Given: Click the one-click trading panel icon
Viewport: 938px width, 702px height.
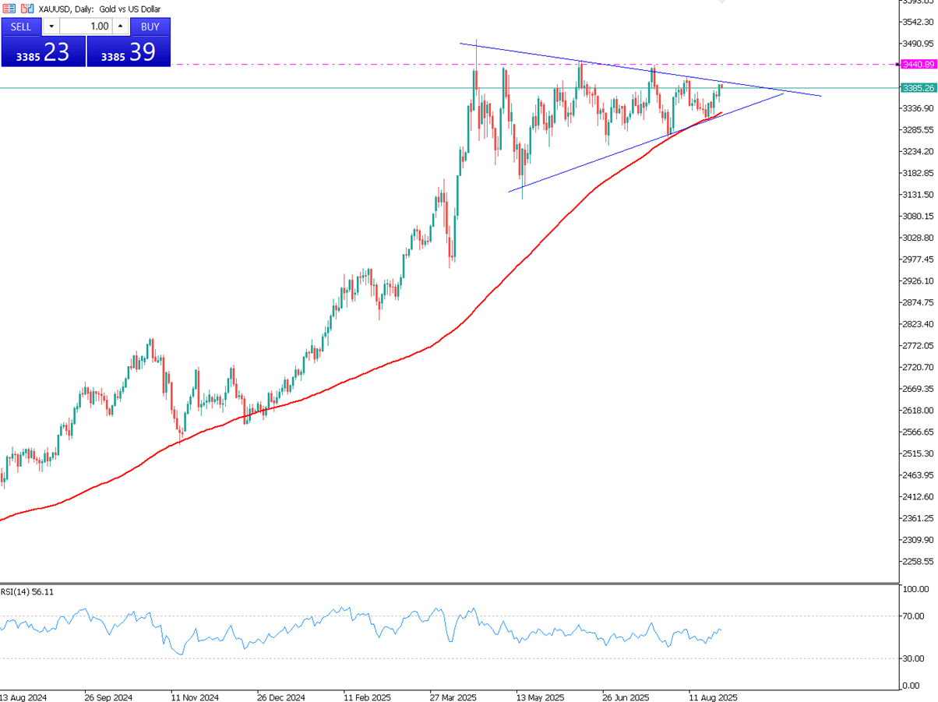Looking at the screenshot, I should tap(26, 9).
